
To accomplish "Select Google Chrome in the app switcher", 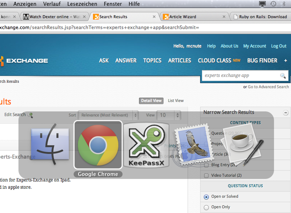I will [98, 145].
